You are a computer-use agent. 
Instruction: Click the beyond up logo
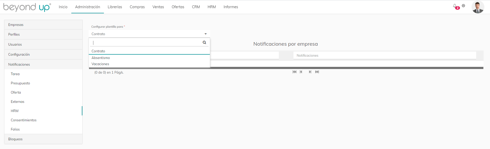pos(27,7)
